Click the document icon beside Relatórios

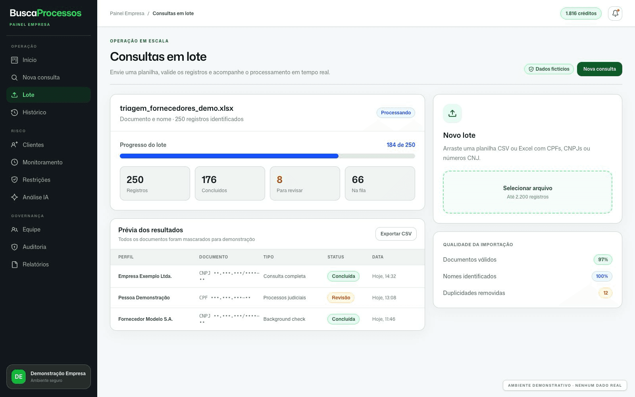click(15, 264)
